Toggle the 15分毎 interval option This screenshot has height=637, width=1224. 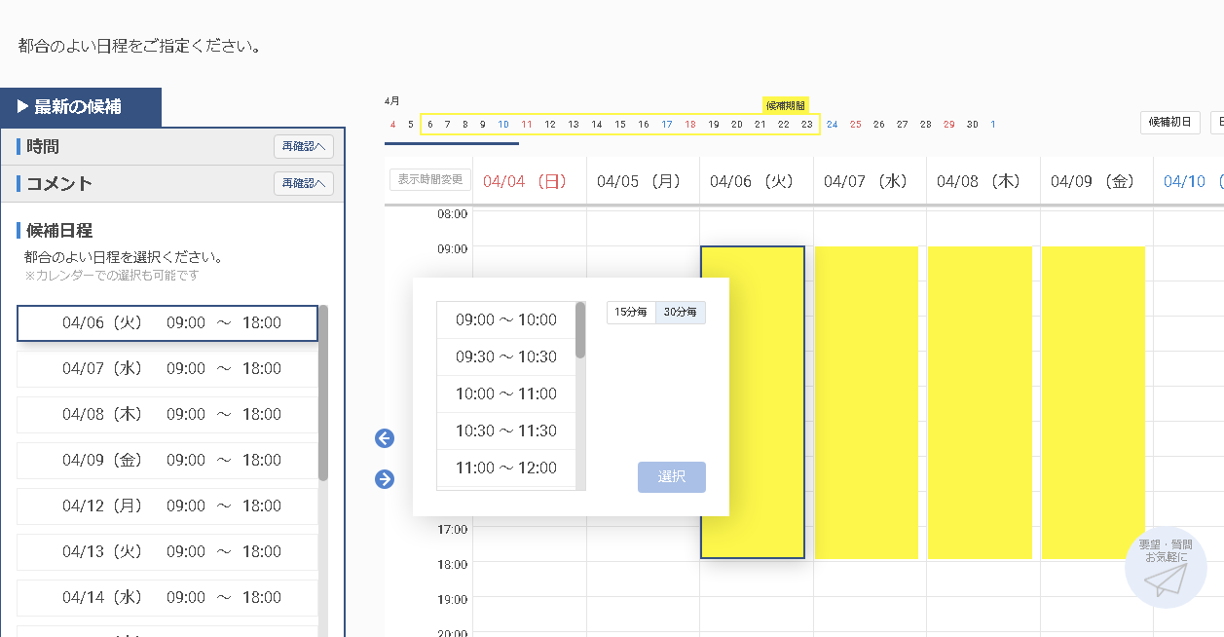[x=630, y=313]
